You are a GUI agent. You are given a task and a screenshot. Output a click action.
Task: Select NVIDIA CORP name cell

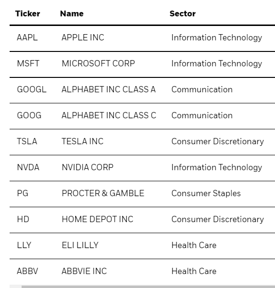(x=87, y=167)
